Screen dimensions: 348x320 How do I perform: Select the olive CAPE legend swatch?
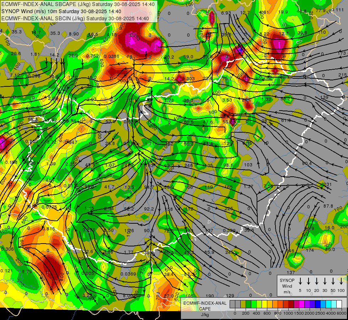[243, 304]
